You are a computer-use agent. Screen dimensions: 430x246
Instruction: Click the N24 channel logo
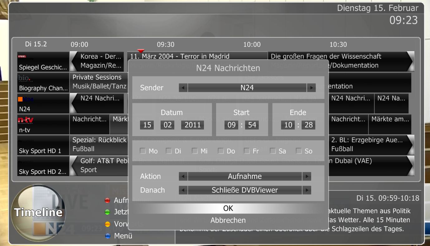(26, 100)
